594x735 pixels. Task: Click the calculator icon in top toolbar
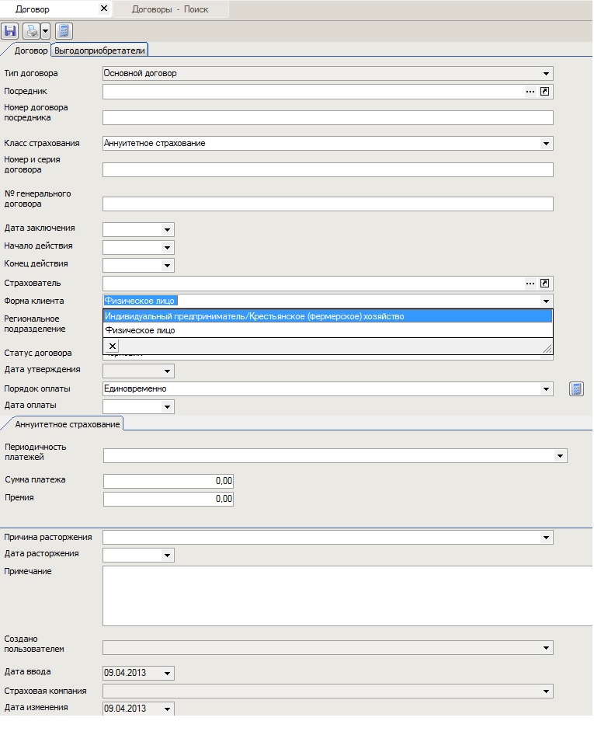(64, 31)
